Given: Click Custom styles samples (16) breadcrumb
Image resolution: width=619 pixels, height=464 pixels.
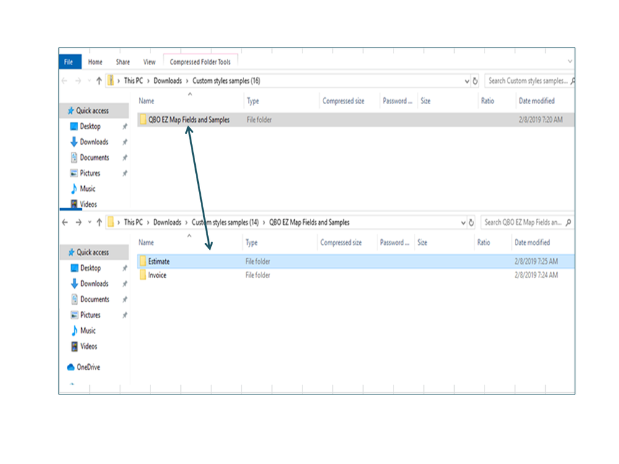Looking at the screenshot, I should coord(226,81).
